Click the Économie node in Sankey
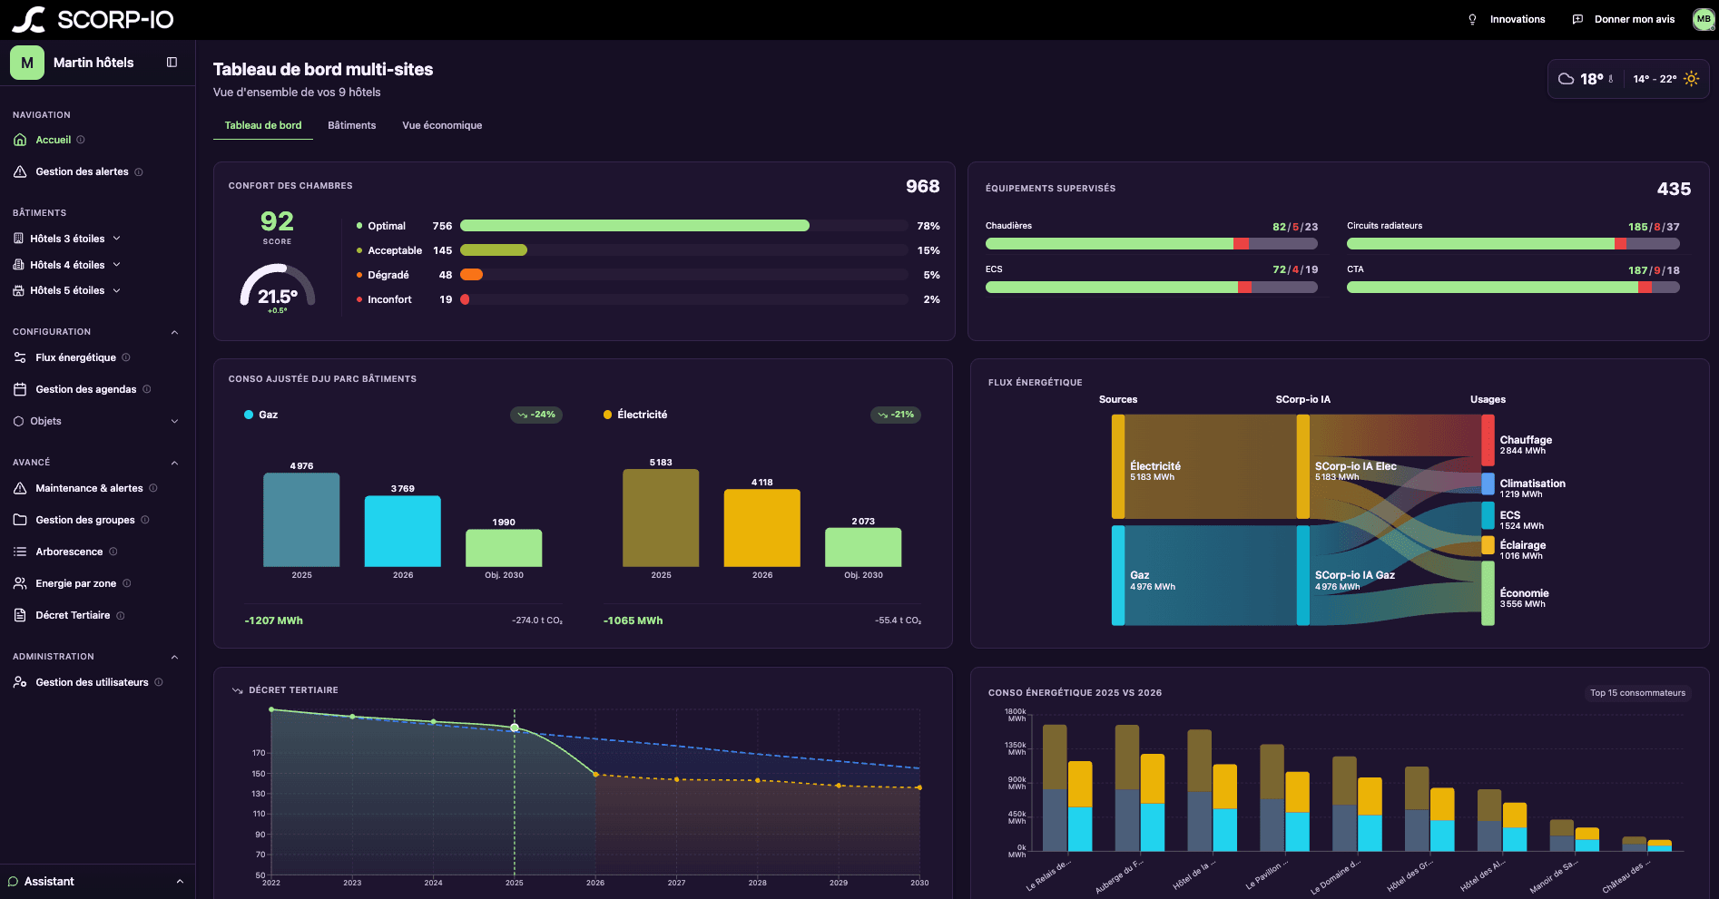This screenshot has height=899, width=1719. tap(1488, 593)
